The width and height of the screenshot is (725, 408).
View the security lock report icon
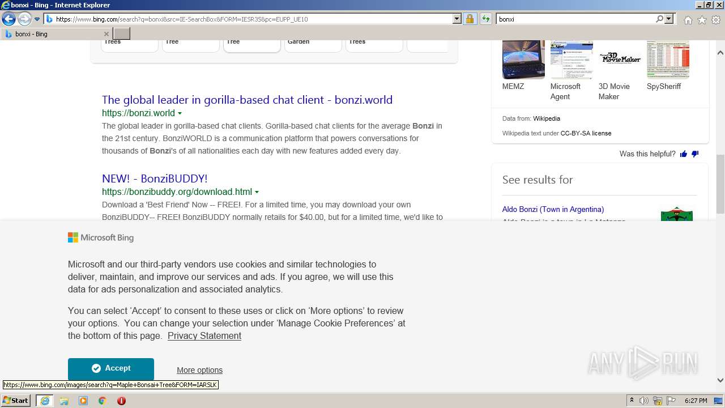tap(470, 19)
